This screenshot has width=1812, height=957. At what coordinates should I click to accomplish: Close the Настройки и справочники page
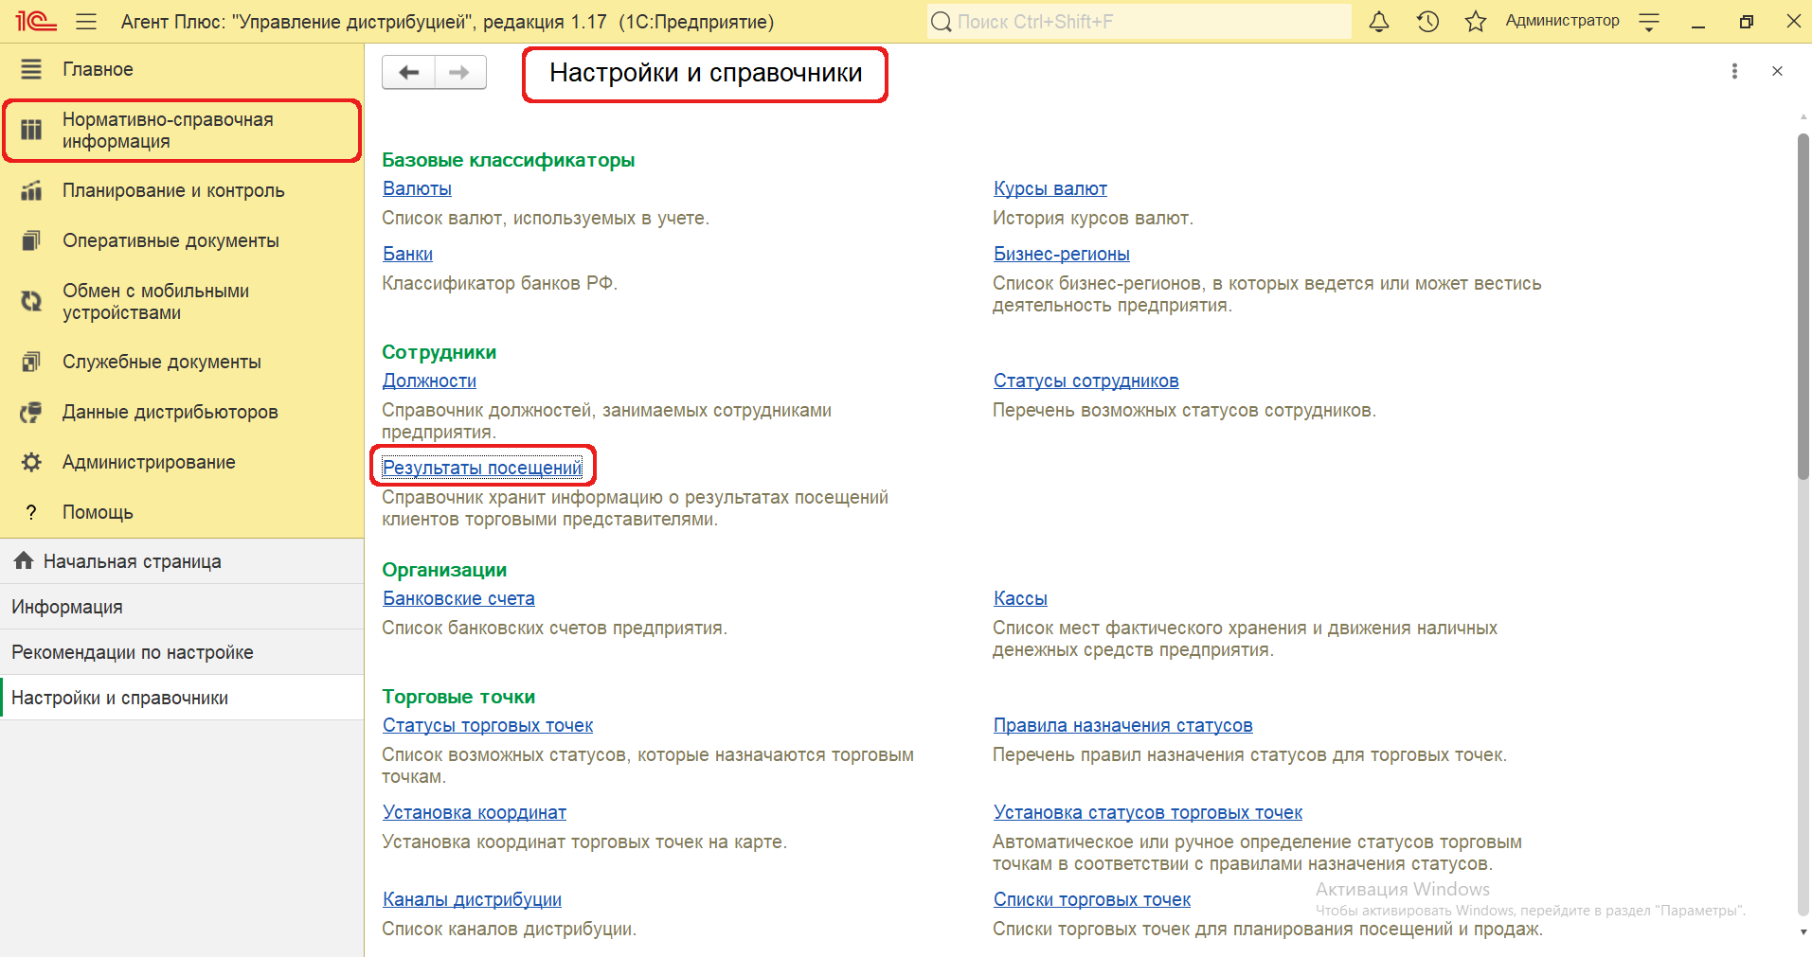(x=1777, y=71)
